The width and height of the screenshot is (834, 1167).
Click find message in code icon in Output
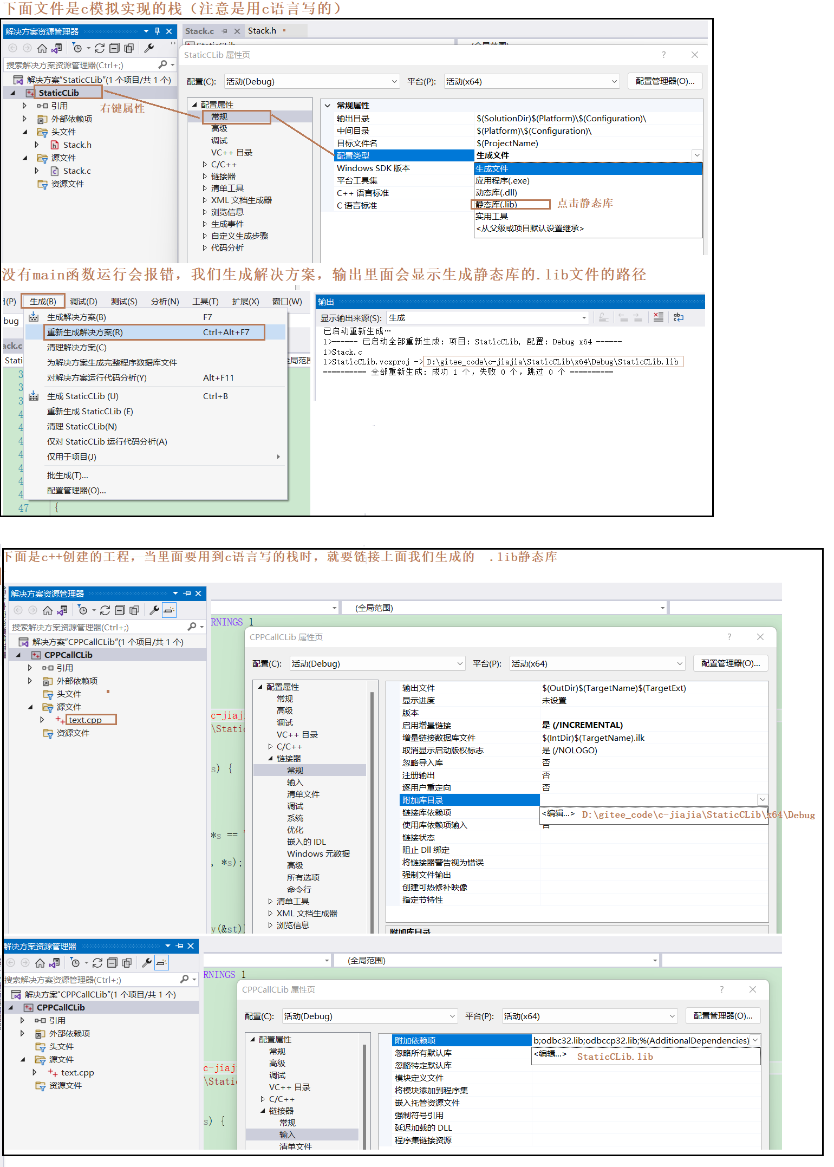603,317
